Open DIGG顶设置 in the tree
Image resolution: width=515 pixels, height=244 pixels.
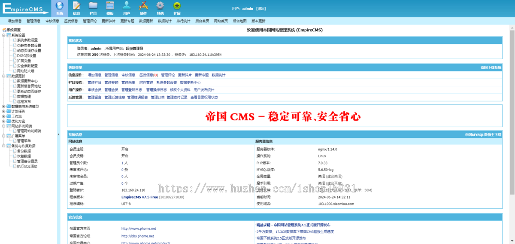(27, 55)
